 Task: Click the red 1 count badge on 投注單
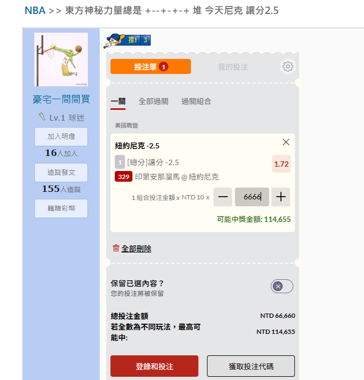click(x=164, y=66)
